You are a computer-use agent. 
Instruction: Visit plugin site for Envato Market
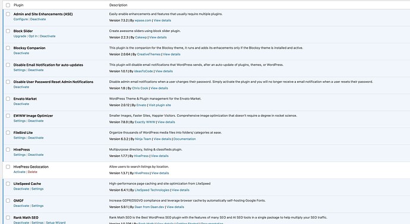tap(160, 105)
